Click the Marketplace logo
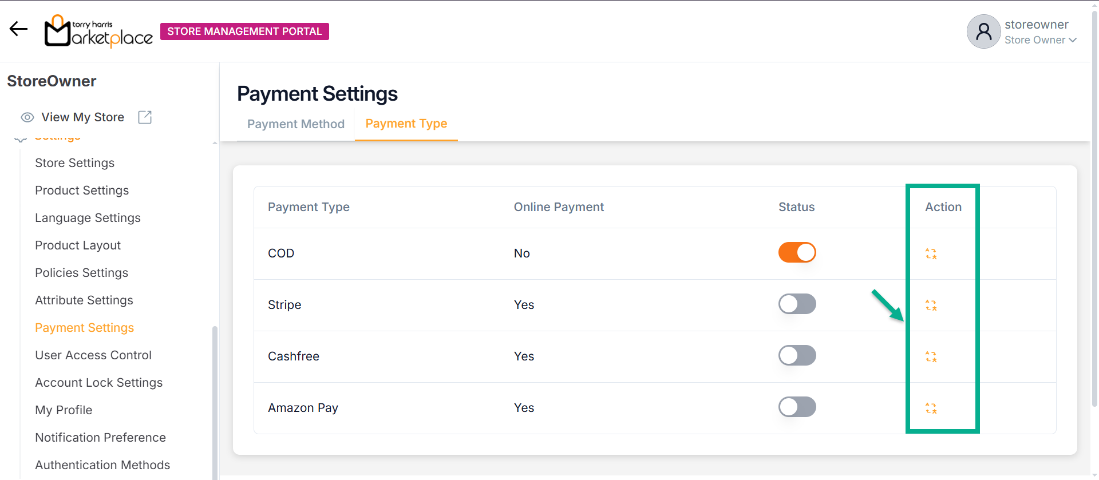Screen dimensions: 1099x480 pyautogui.click(x=98, y=31)
